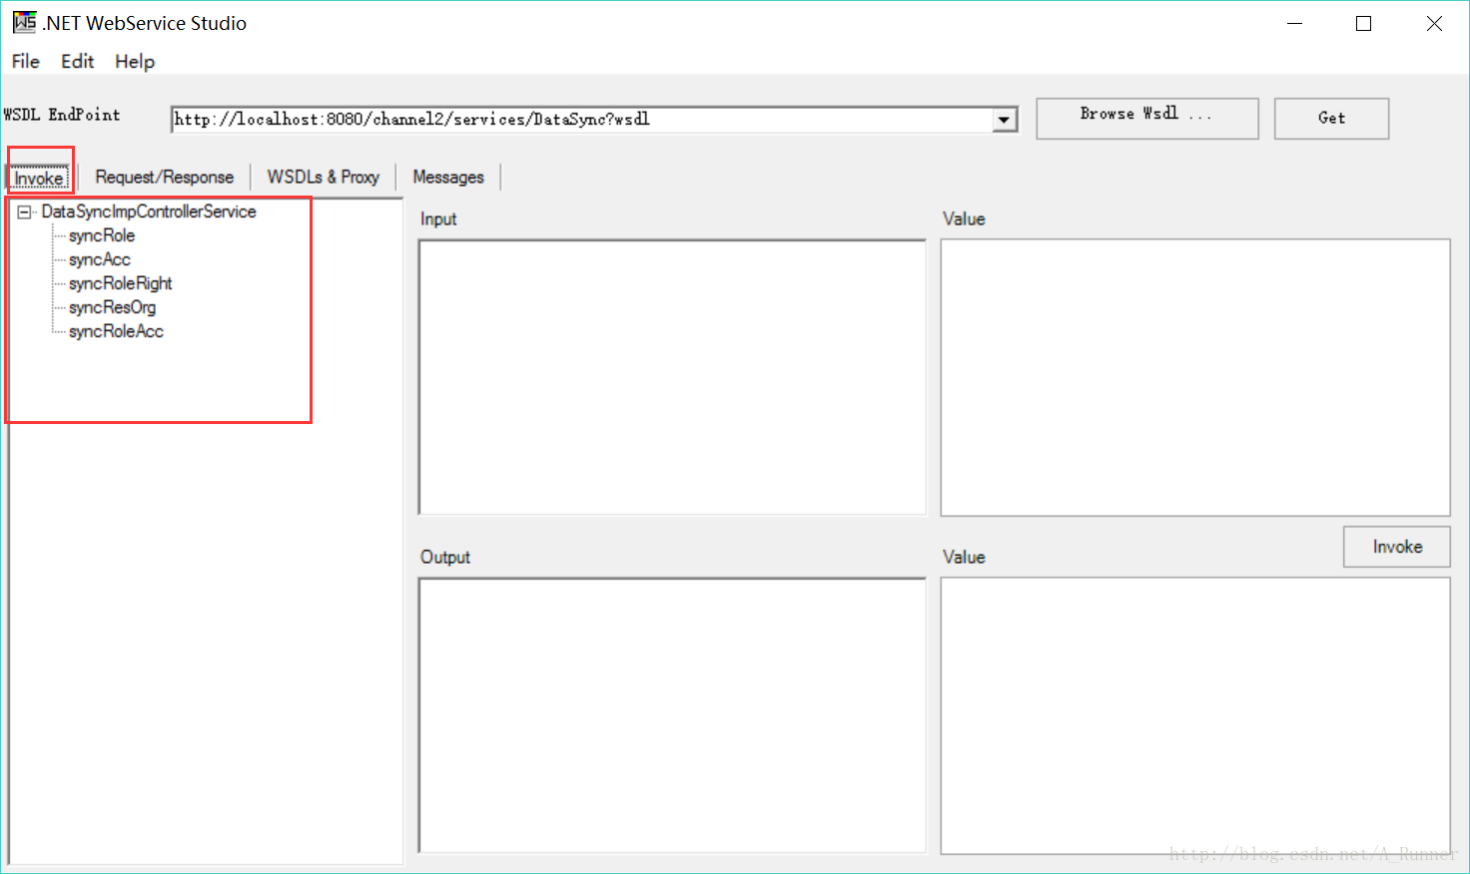
Task: Maximize the WebService Studio window
Action: tap(1363, 23)
